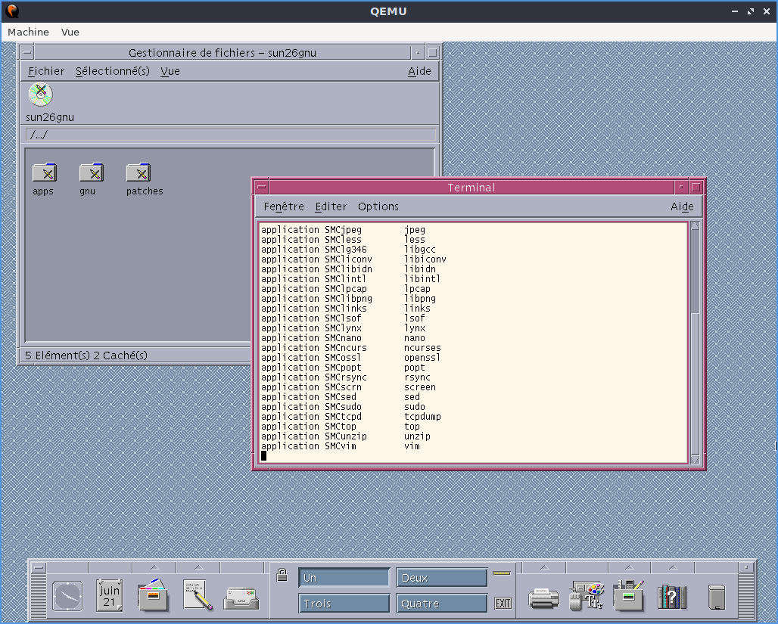Click the EXIT logout button
This screenshot has height=624, width=778.
click(x=503, y=603)
